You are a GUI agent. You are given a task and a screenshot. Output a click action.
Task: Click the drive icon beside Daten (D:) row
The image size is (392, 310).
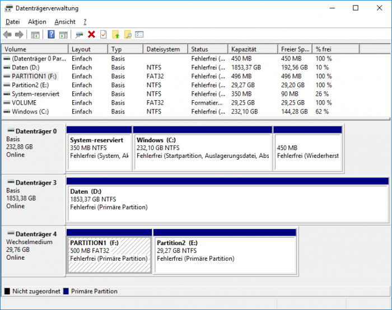pos(7,68)
